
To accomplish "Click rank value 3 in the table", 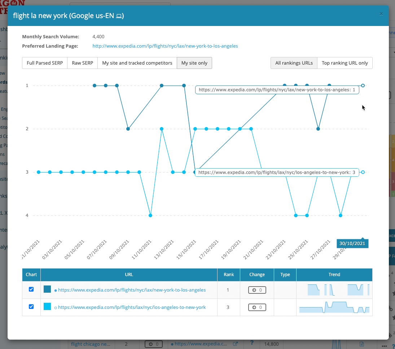I will pos(228,307).
